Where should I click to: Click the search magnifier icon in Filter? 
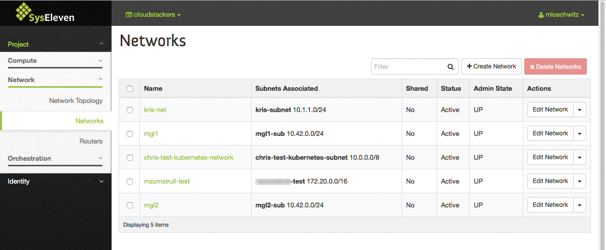[x=450, y=67]
